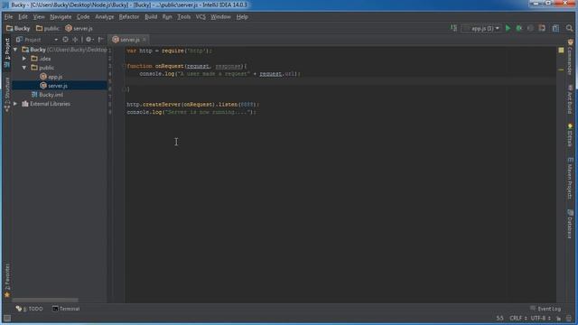Expand the .idea folder

click(24, 59)
